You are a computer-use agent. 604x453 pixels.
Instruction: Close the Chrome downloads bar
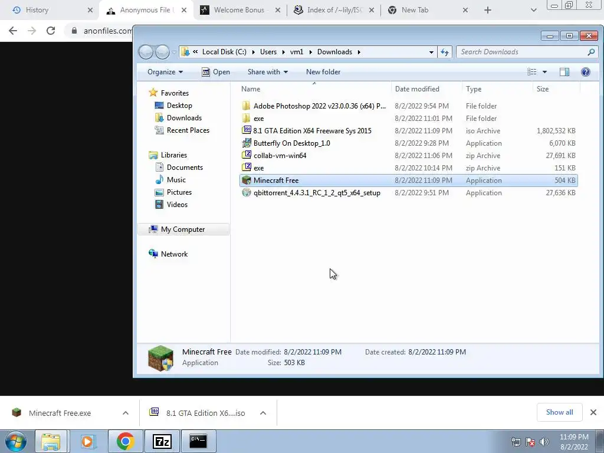[593, 412]
